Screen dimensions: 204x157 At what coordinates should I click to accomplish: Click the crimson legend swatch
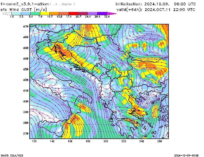(83, 13)
